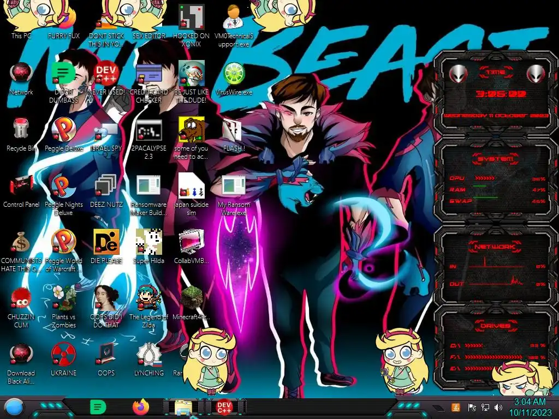Select the CHUZZIN CUM red fuzzball icon

pyautogui.click(x=21, y=307)
